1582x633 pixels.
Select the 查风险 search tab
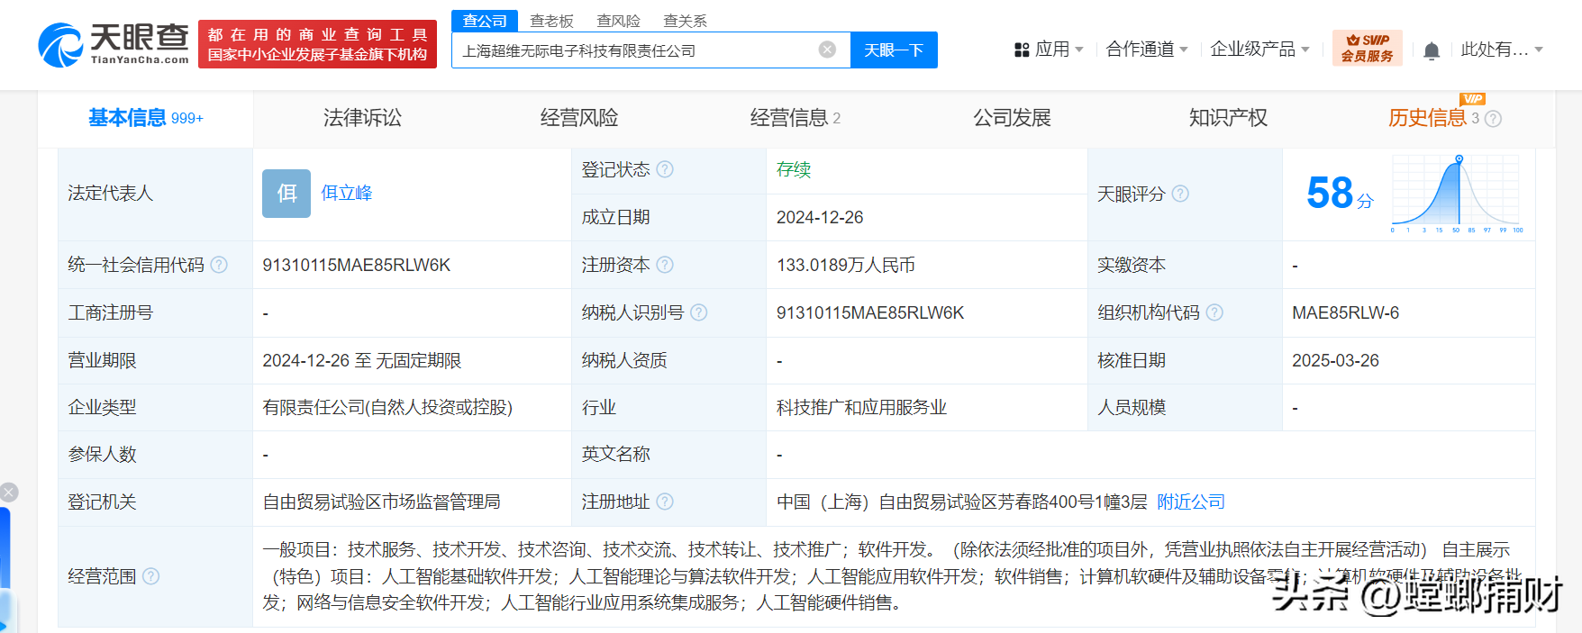[x=618, y=21]
